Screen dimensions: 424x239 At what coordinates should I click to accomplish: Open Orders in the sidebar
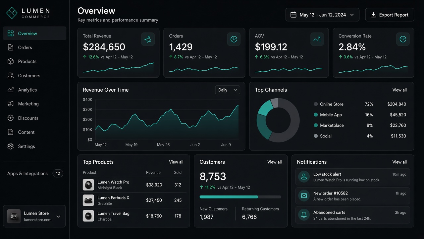(x=35, y=47)
